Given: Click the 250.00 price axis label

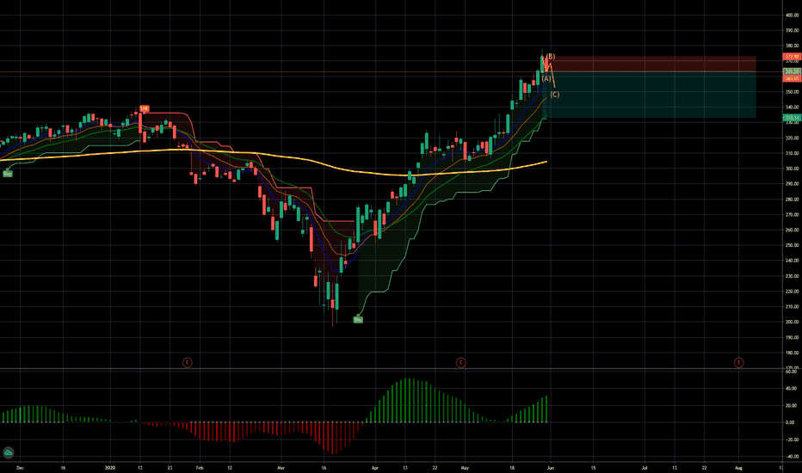Looking at the screenshot, I should (792, 245).
